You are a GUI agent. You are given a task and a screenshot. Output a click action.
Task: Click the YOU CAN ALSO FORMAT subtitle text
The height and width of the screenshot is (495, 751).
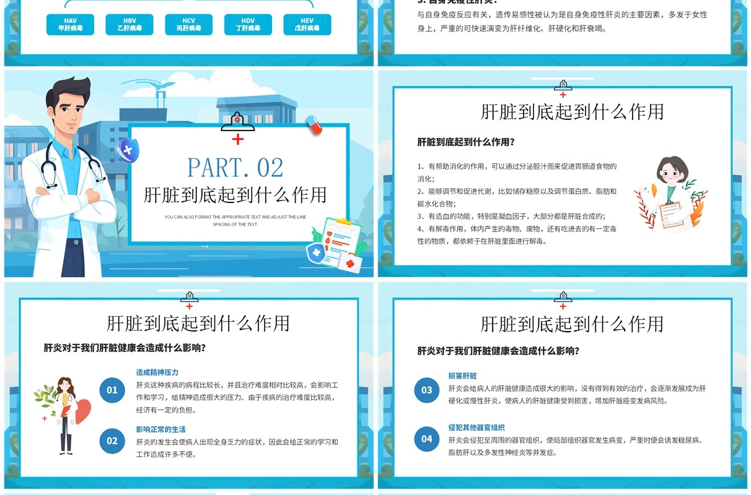pos(235,221)
